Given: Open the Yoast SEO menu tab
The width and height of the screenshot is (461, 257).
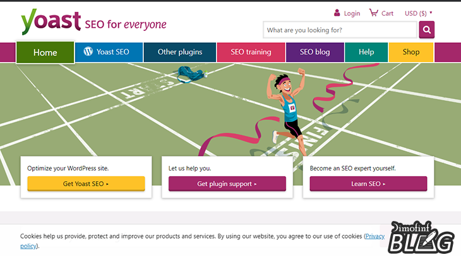Looking at the screenshot, I should [x=109, y=52].
